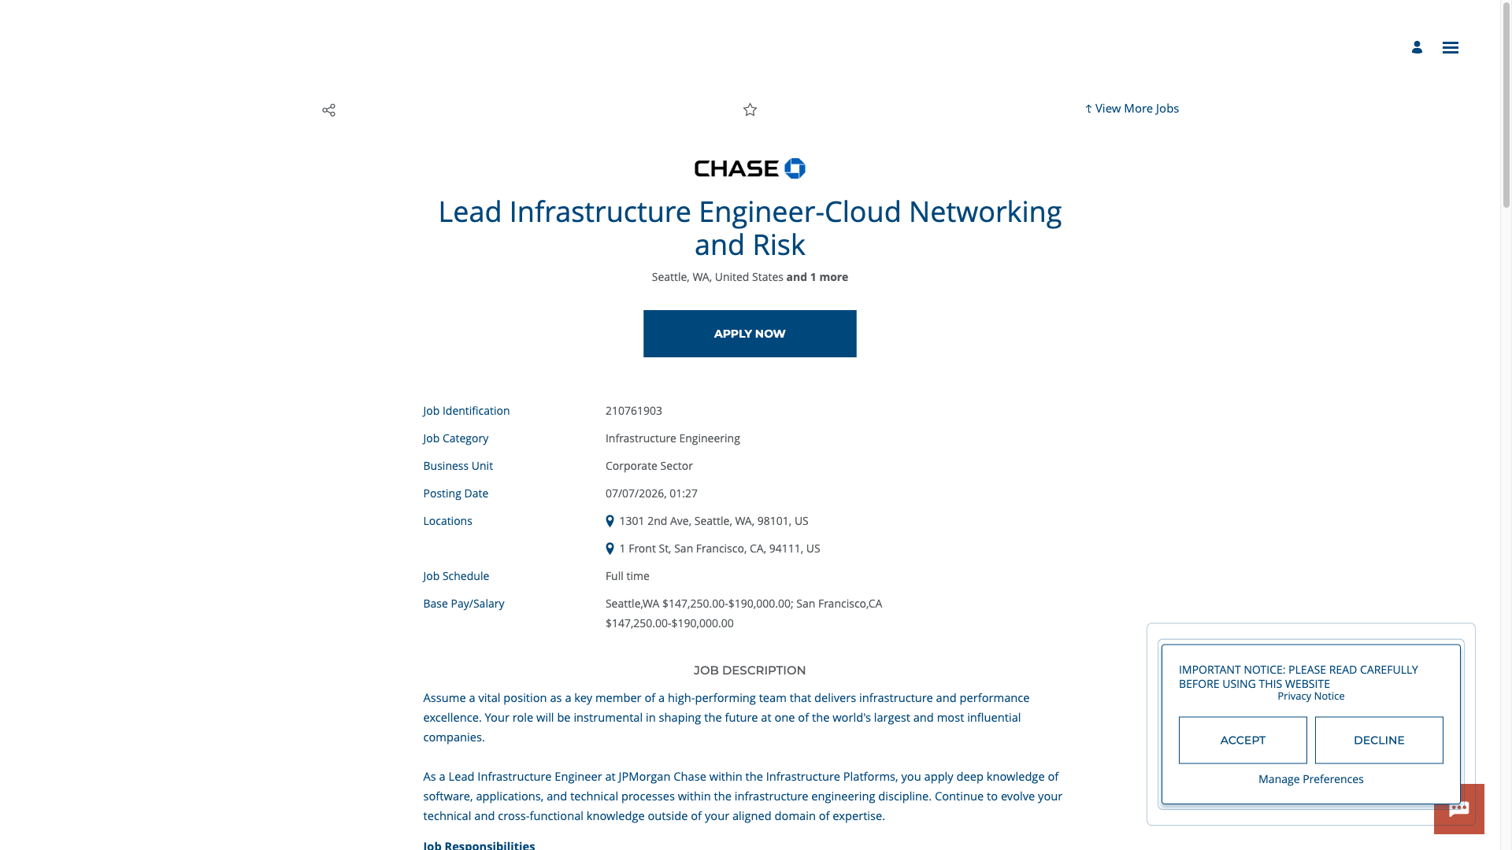Click View More Jobs link
The width and height of the screenshot is (1512, 850).
[x=1132, y=109]
